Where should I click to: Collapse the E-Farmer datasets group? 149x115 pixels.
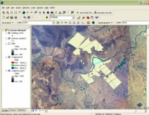[3, 30]
